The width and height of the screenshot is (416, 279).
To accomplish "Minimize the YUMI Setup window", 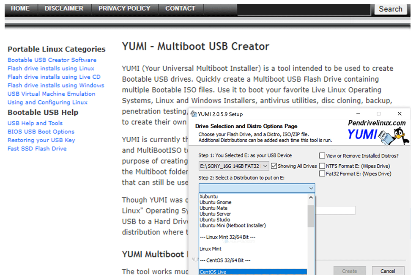I will tap(358, 114).
